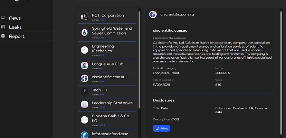Click the 'Description: 81GB' line
Image resolution: width=286 pixels, height=138 pixels.
point(166,119)
